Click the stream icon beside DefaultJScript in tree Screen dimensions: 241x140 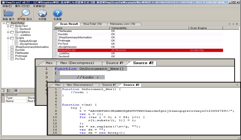[16, 41]
